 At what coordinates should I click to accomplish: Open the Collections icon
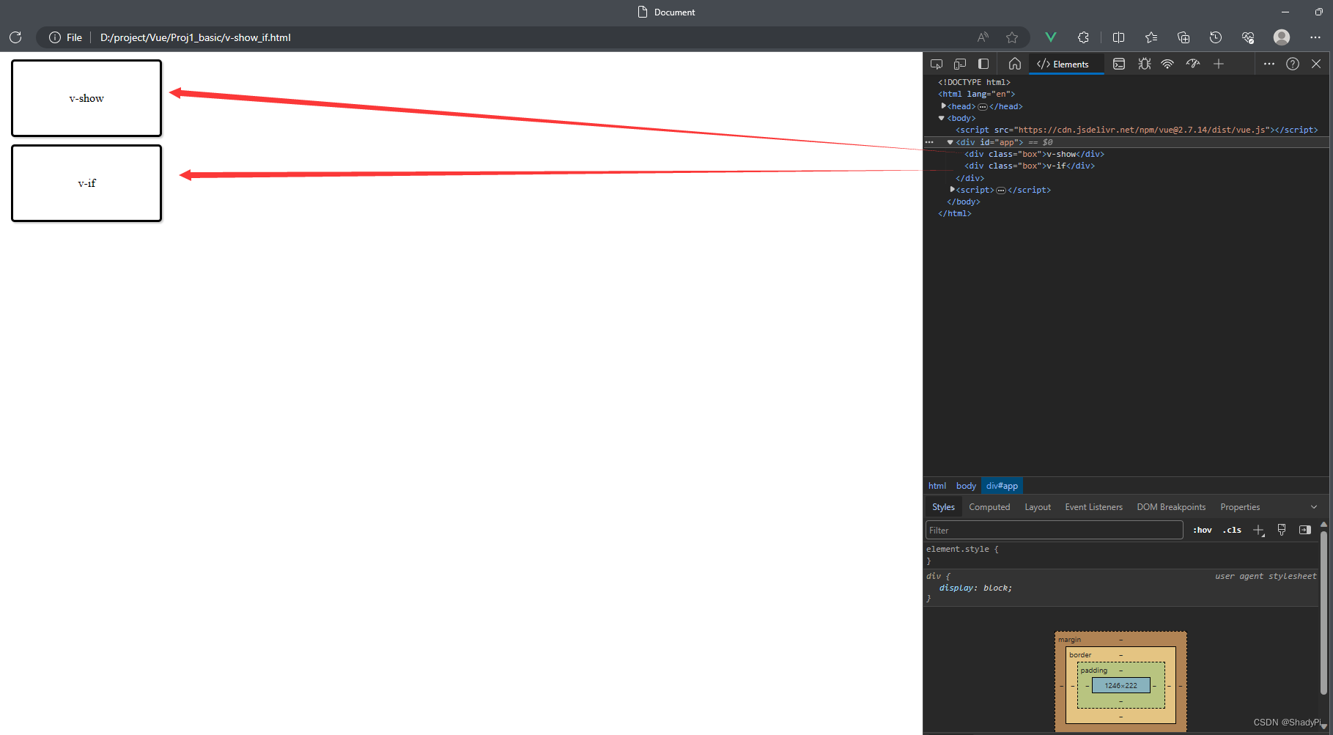pos(1184,37)
